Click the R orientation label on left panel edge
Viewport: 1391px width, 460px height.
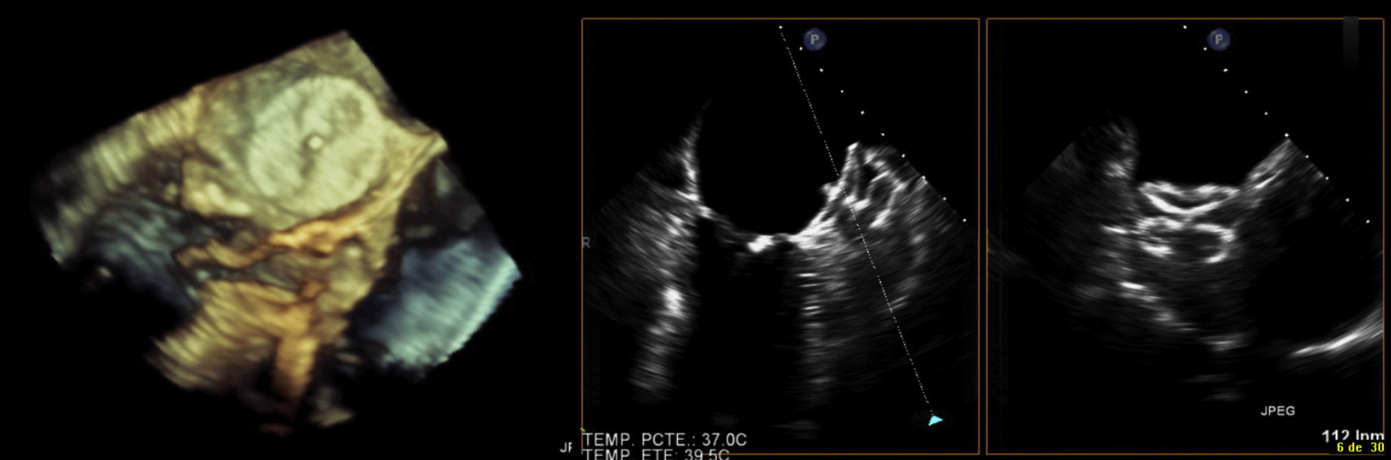pyautogui.click(x=586, y=243)
